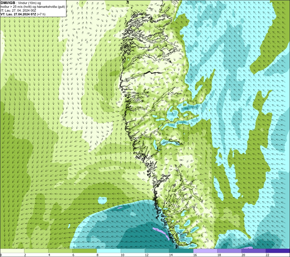Click the legend scale label 10
This screenshot has height=257, width=290.
(x=122, y=255)
